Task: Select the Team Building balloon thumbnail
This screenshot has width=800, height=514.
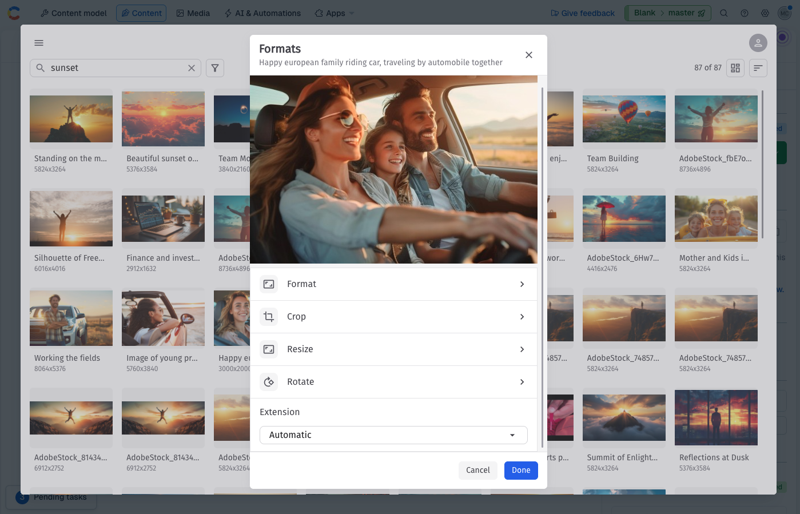Action: (623, 119)
